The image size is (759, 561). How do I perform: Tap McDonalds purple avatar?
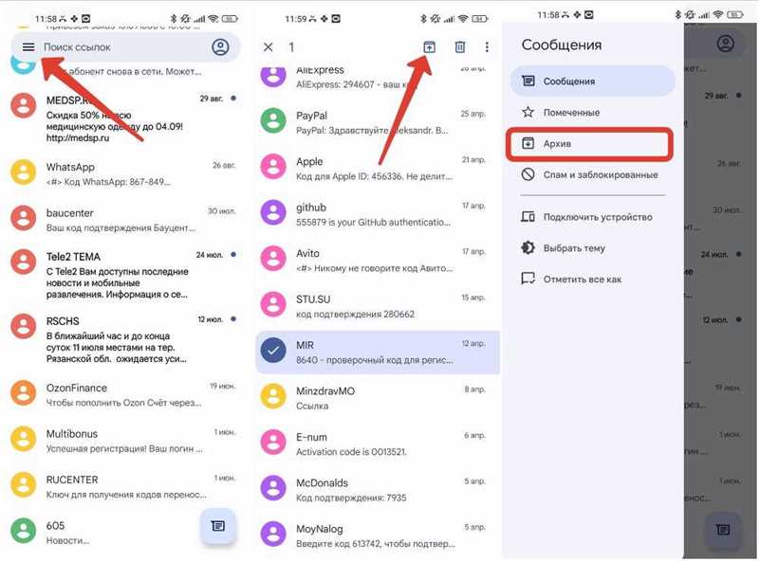[x=273, y=488]
